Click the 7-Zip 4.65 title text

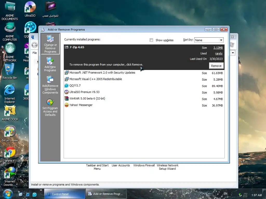[77, 47]
